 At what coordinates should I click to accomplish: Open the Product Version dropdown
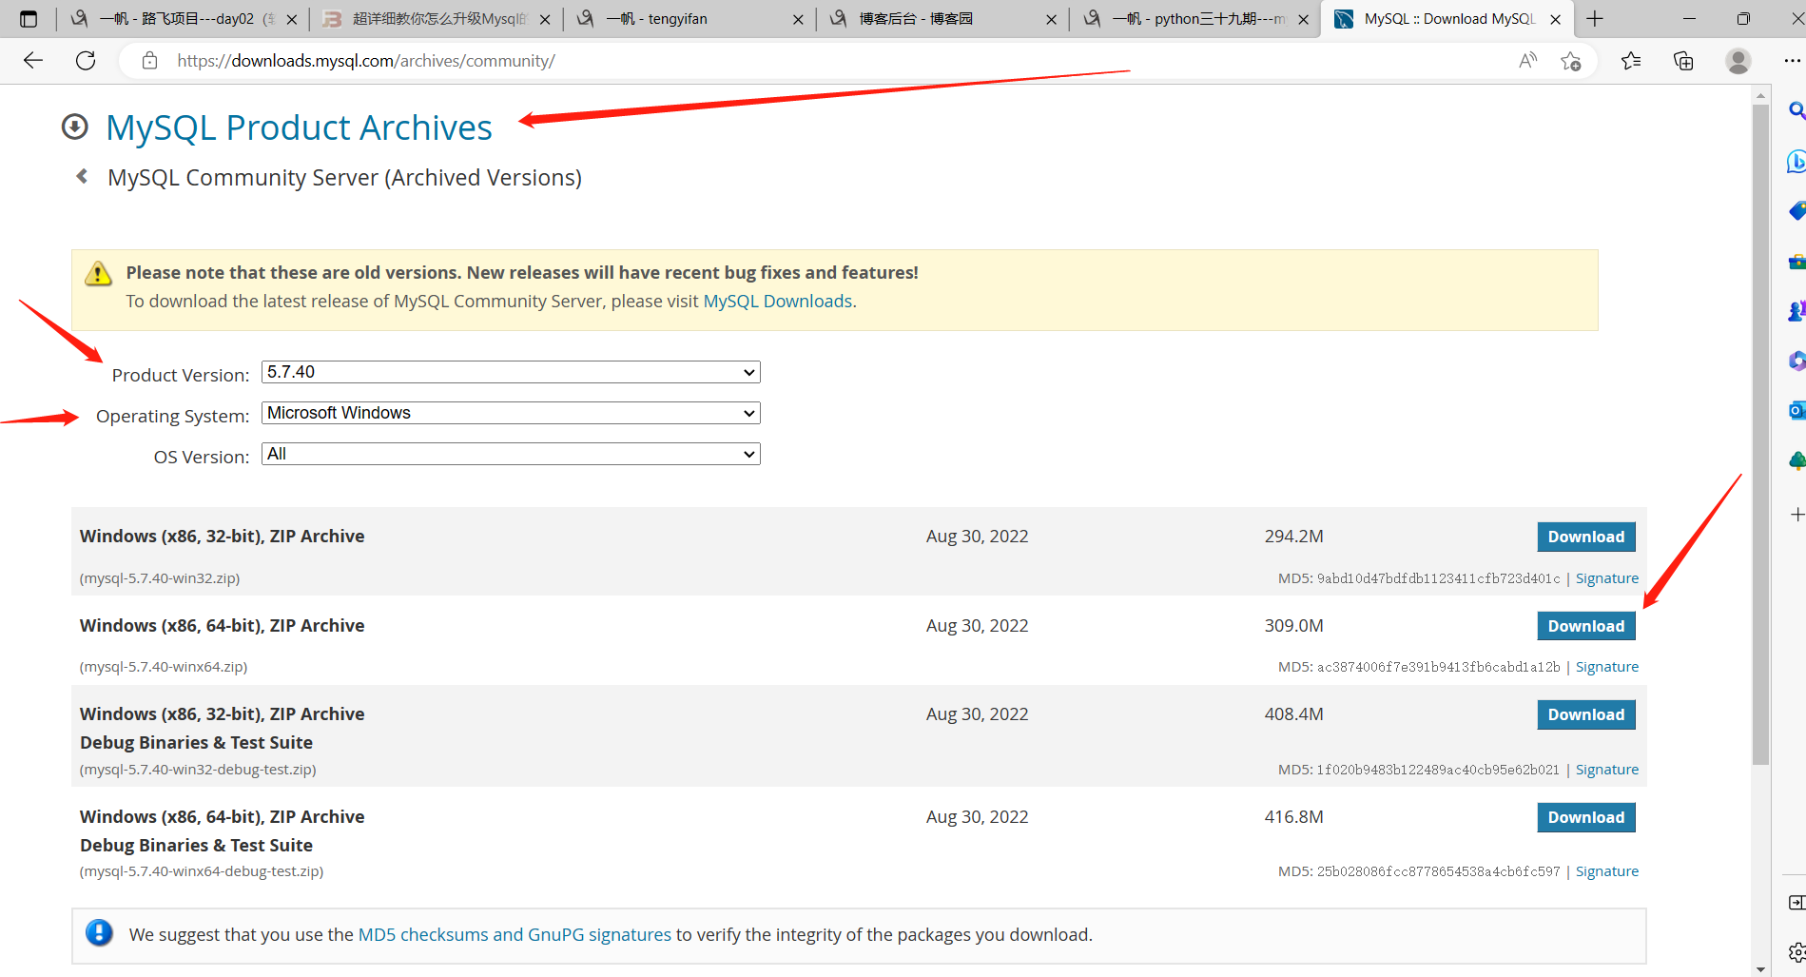pyautogui.click(x=511, y=372)
